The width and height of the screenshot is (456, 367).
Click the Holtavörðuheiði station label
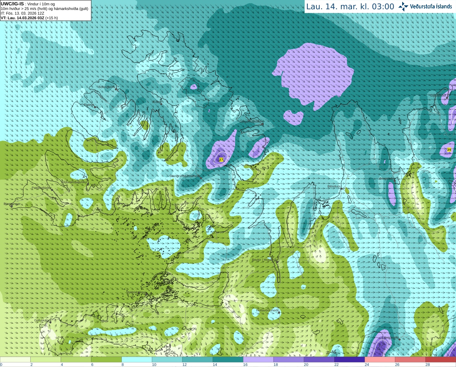coord(267,310)
